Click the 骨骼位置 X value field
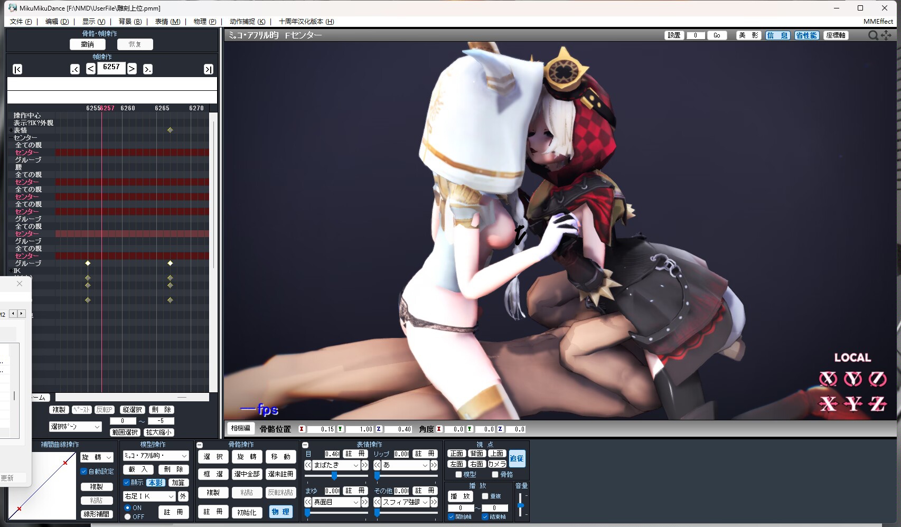The image size is (901, 527). click(x=321, y=429)
